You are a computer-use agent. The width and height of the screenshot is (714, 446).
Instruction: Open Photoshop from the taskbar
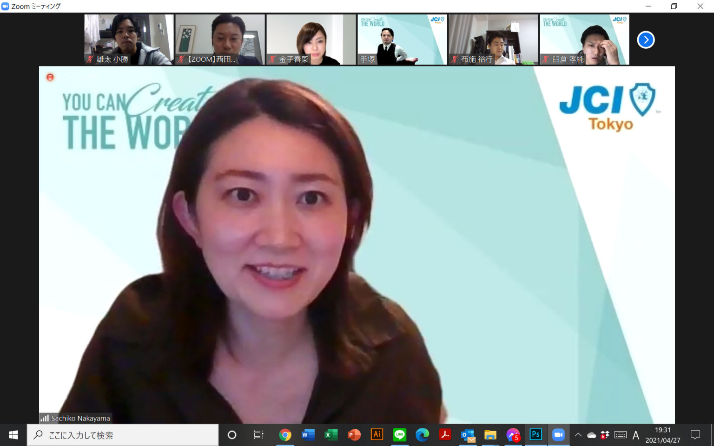535,435
